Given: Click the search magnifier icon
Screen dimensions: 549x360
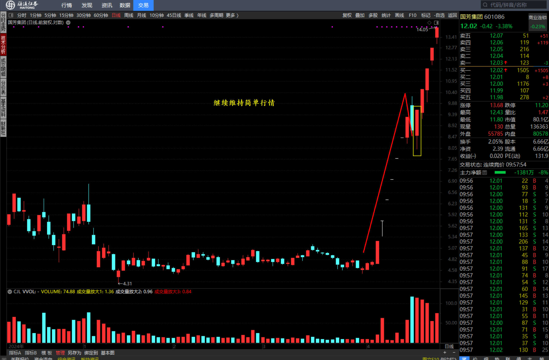Looking at the screenshot, I should click(485, 5).
